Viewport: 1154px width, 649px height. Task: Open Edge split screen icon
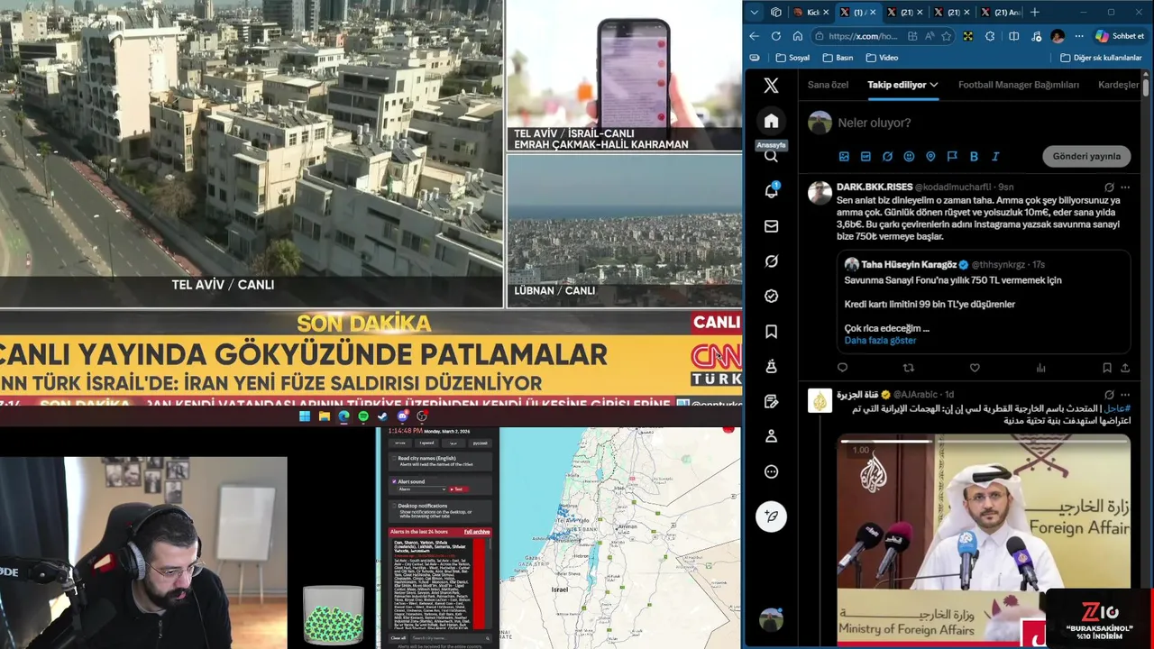[x=1014, y=36]
